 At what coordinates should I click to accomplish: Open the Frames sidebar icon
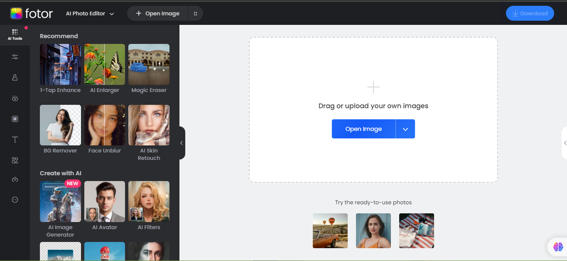[15, 119]
